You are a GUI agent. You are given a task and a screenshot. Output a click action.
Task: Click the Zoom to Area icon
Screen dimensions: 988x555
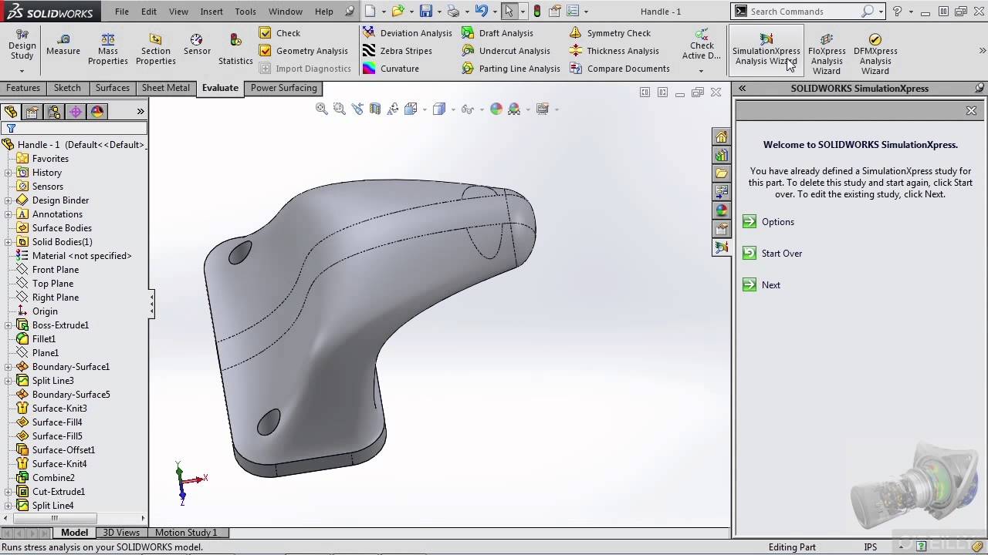click(x=340, y=109)
